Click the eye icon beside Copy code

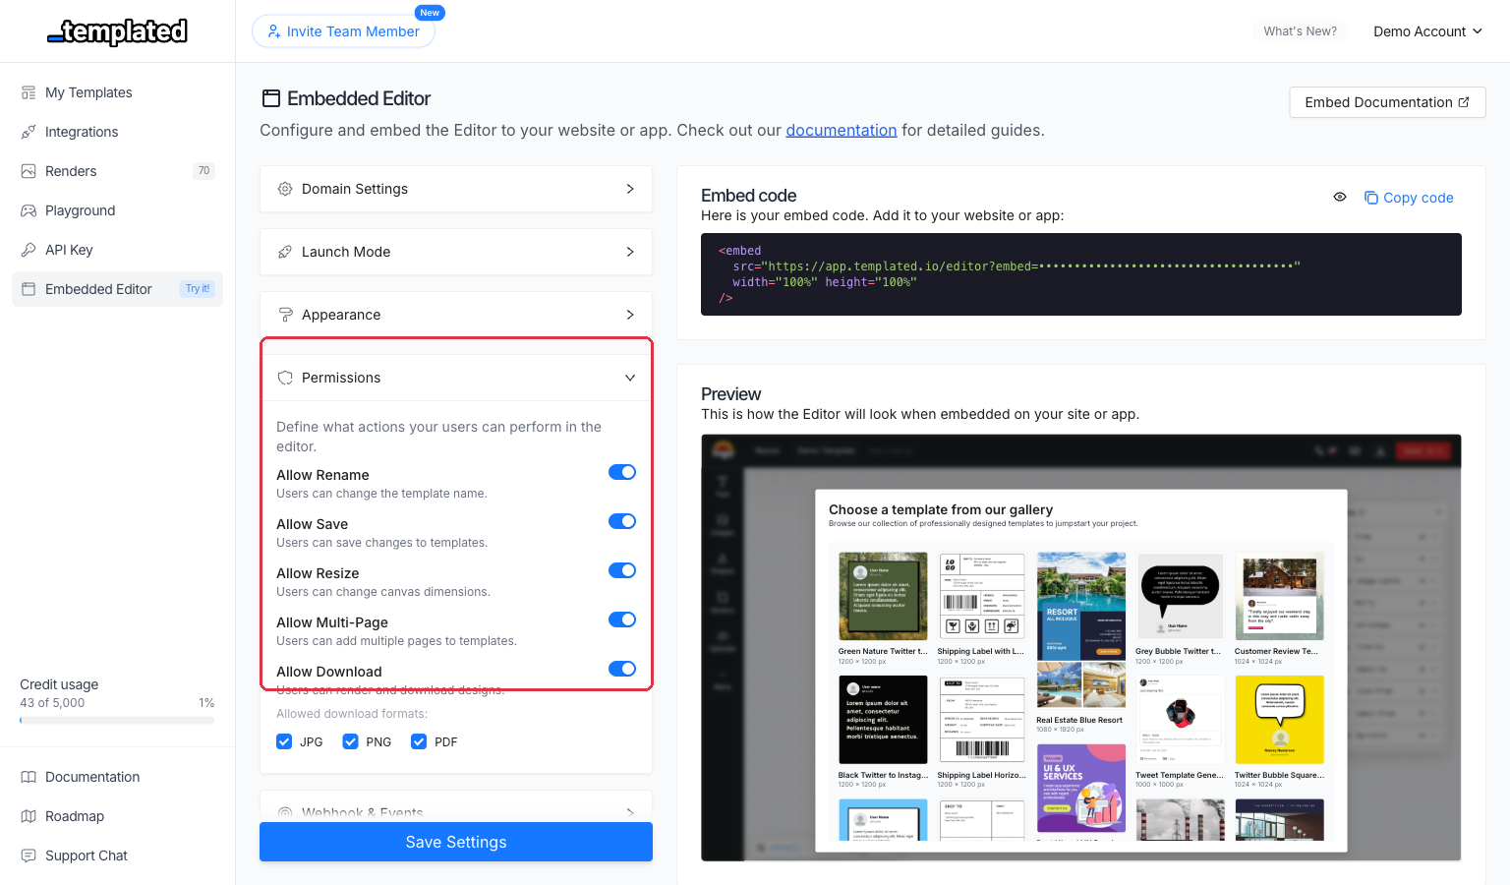[1339, 197]
